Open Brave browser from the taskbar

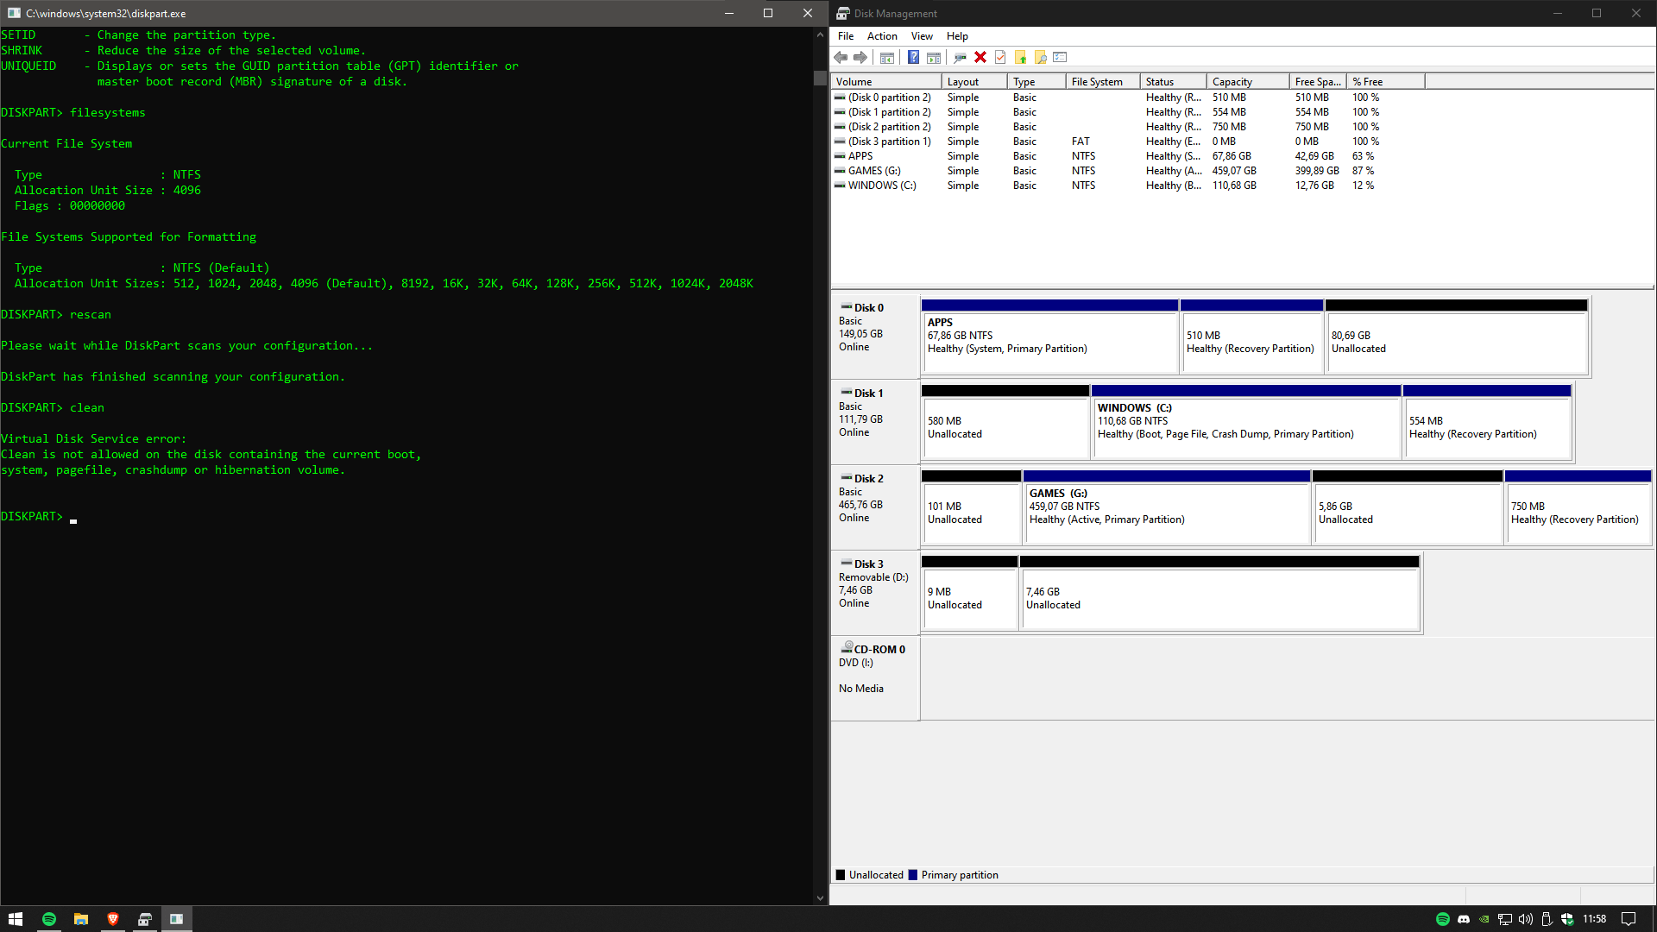coord(113,919)
